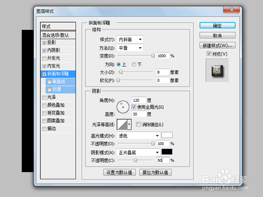
Task: Select 混合选项:默认 entry
Action: 58,35
